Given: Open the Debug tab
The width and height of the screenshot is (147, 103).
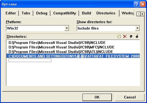Looking at the screenshot, I should click(x=42, y=13).
